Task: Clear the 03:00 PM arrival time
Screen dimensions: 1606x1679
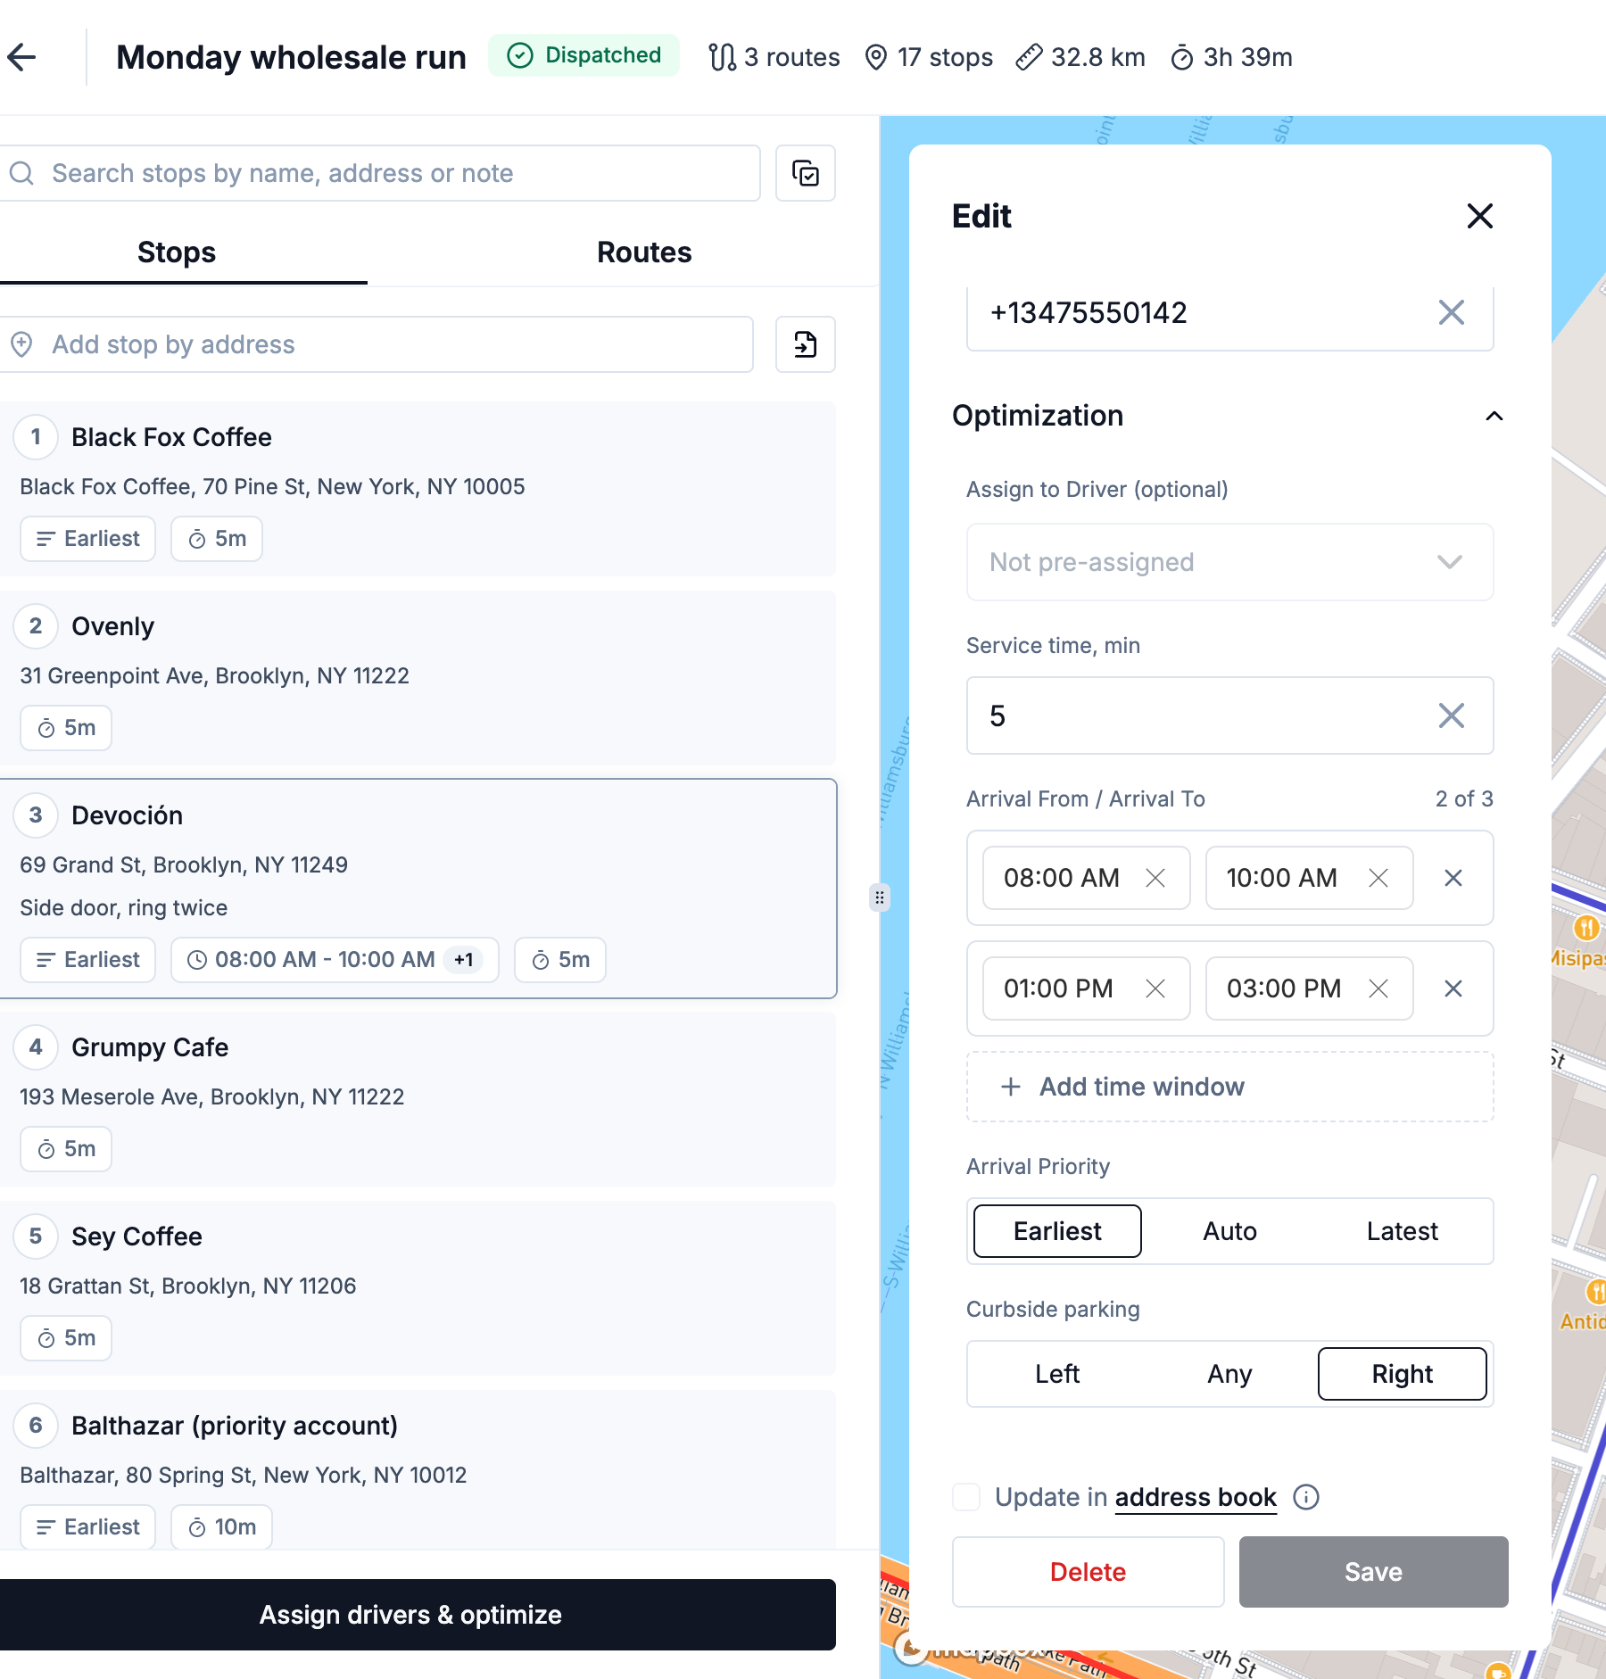Action: tap(1378, 988)
